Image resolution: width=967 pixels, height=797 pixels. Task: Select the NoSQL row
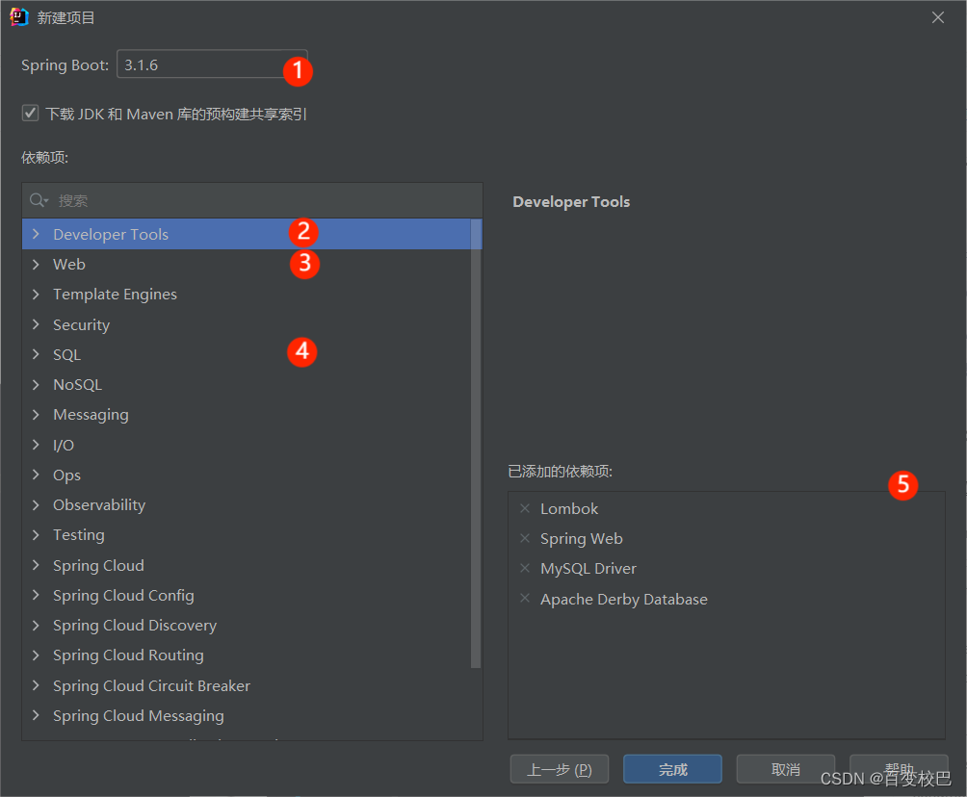click(247, 385)
